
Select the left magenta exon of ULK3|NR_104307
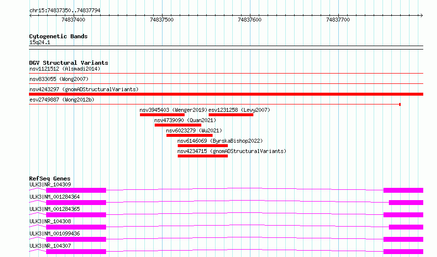pos(76,252)
